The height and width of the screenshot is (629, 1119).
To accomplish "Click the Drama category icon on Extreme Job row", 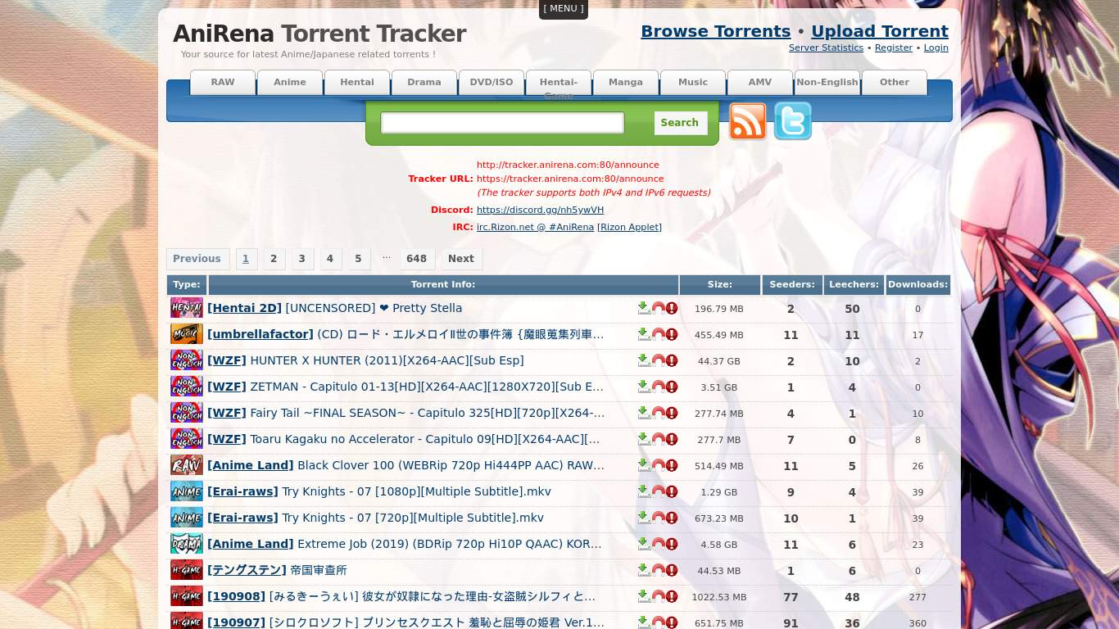I will tap(187, 544).
